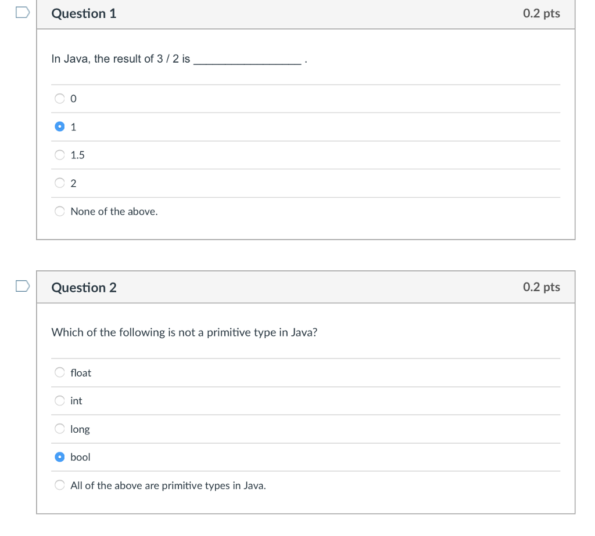Select the radio button for answer 0
Screen dimensions: 595x536
59,98
